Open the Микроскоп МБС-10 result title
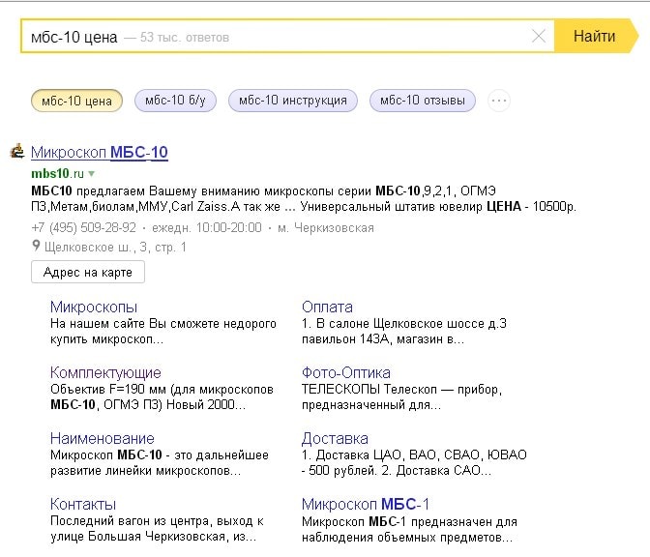The width and height of the screenshot is (650, 557). 100,153
